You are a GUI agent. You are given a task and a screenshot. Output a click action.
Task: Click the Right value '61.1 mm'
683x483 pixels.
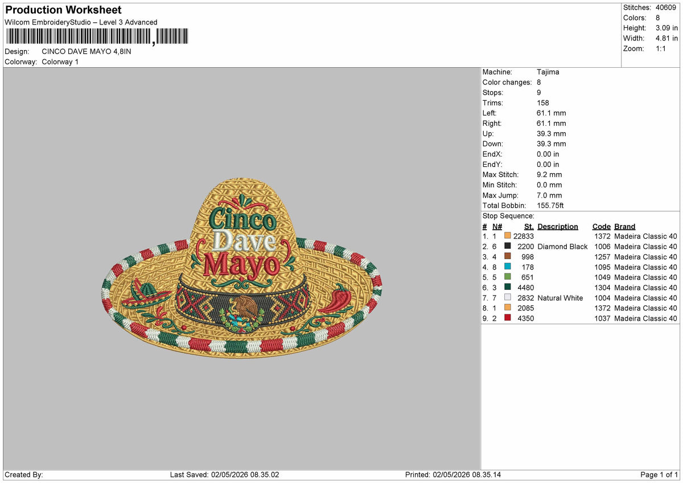(552, 123)
